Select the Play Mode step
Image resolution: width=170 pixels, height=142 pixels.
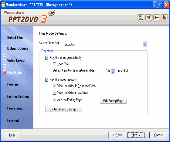click(x=14, y=73)
